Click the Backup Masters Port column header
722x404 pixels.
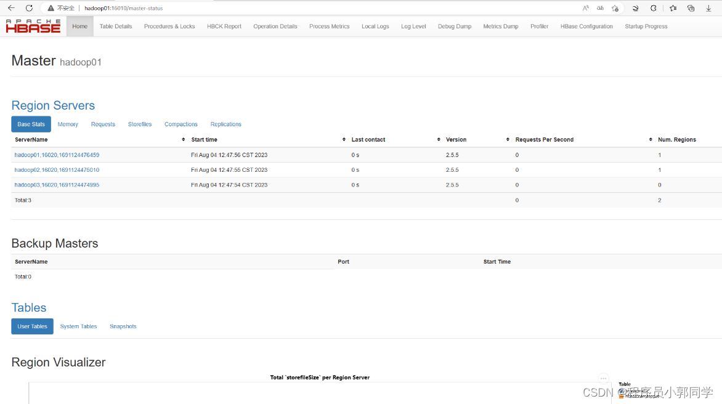pyautogui.click(x=344, y=261)
